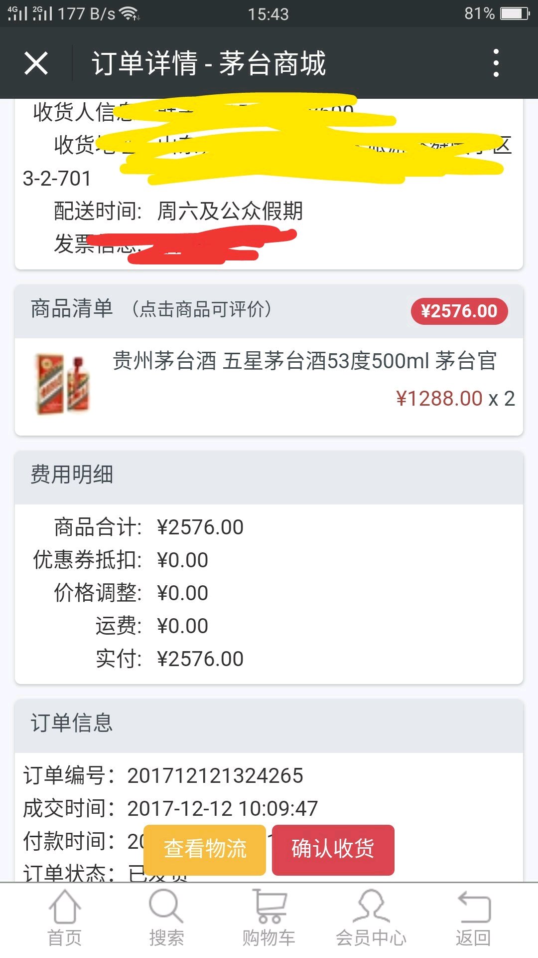Select the 商品清单 section header

click(x=72, y=309)
